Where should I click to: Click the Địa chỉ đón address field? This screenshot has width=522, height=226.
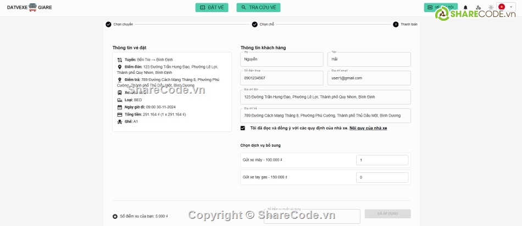pyautogui.click(x=326, y=97)
